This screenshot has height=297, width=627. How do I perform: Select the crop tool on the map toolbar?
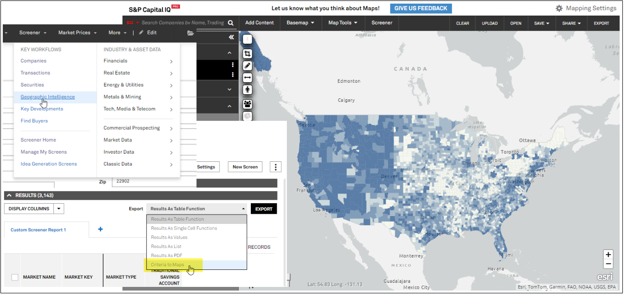[247, 54]
